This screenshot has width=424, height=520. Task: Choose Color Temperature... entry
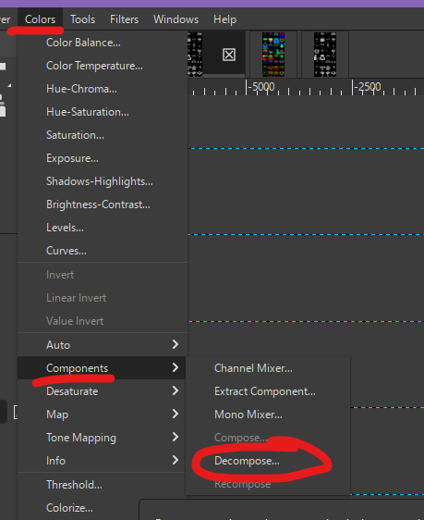103,66
